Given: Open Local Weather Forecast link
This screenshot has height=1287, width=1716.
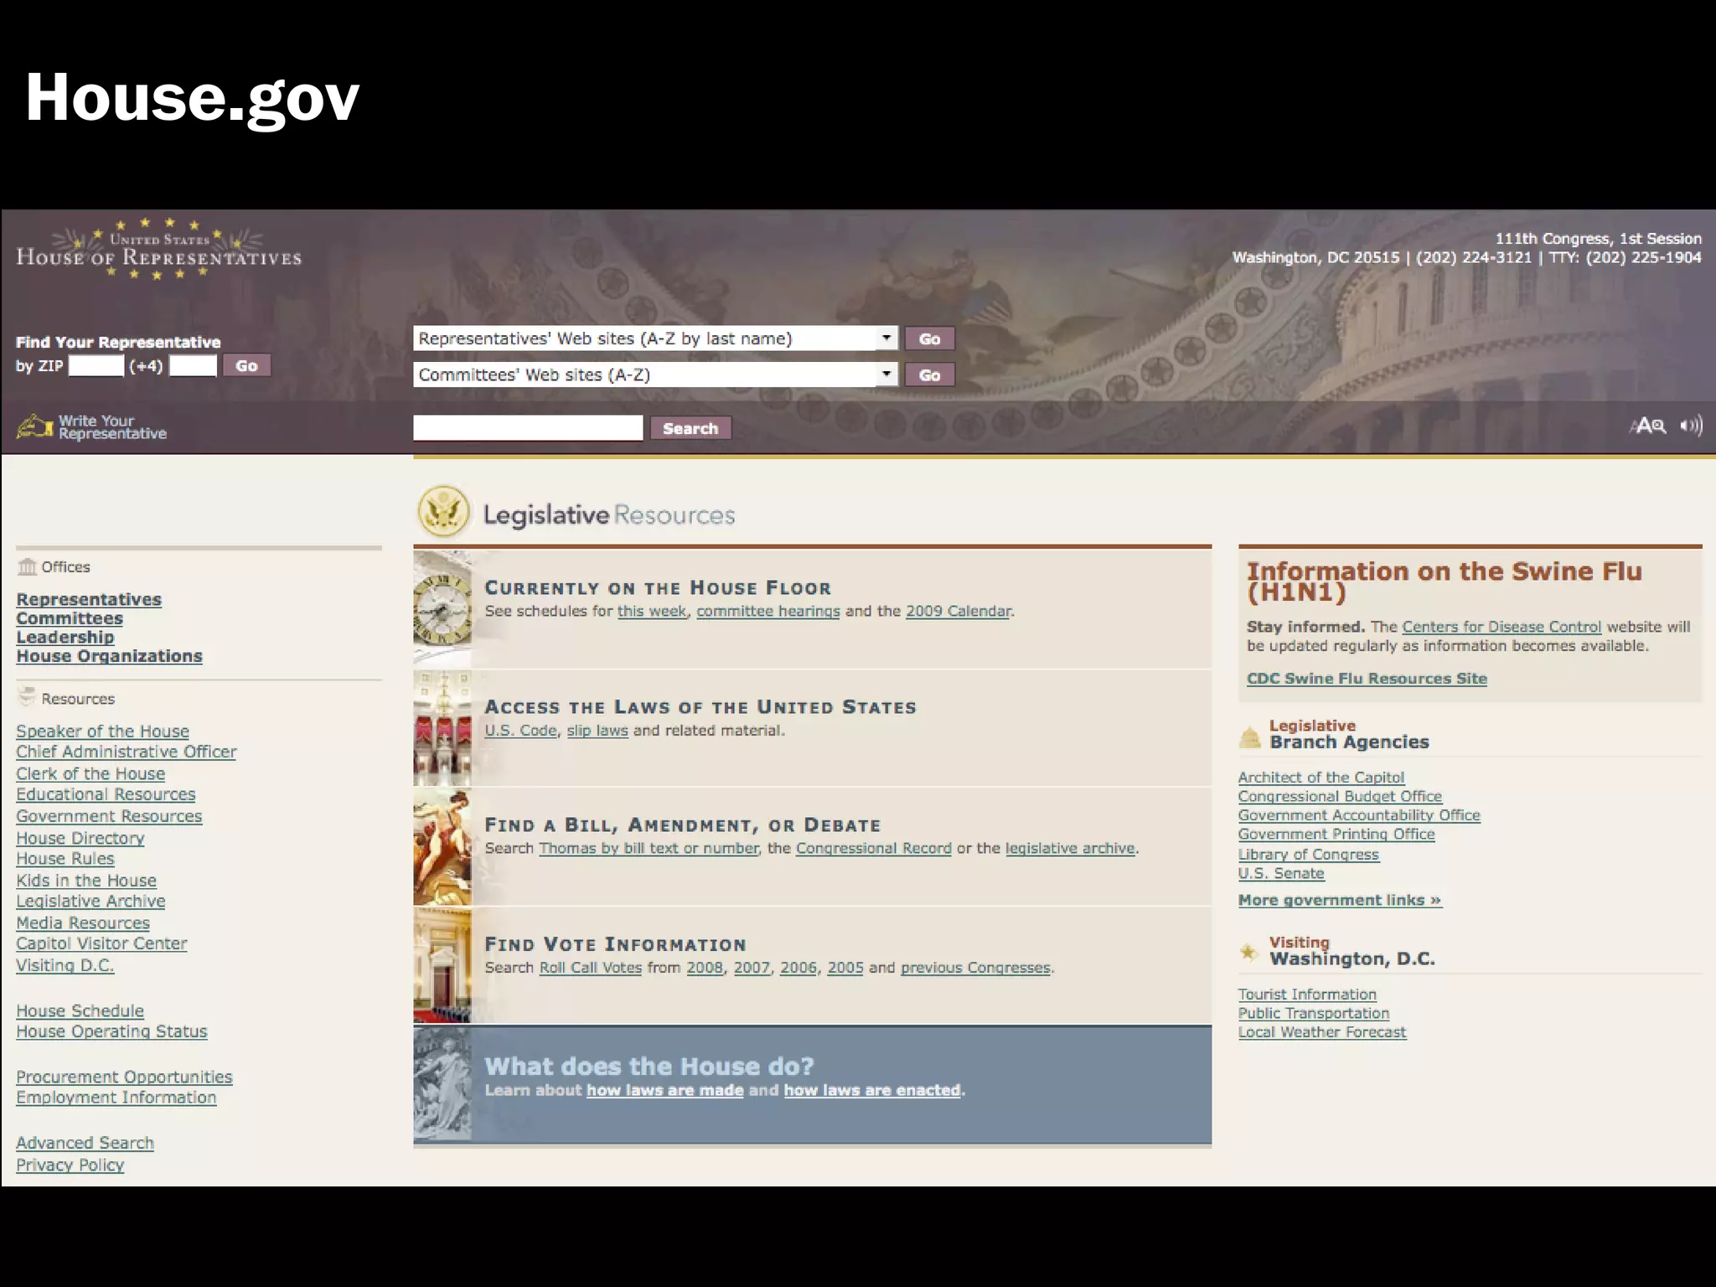Looking at the screenshot, I should [x=1322, y=1032].
